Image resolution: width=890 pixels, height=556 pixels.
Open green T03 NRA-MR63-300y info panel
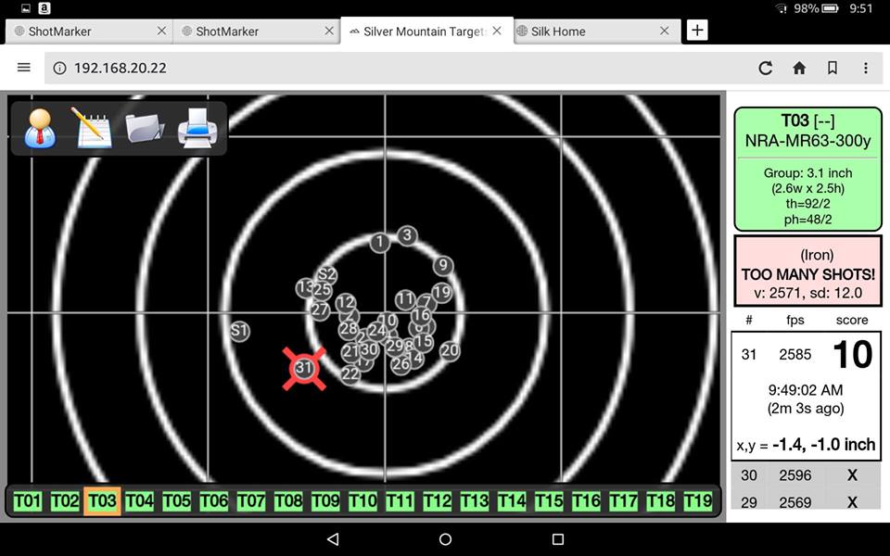[807, 169]
